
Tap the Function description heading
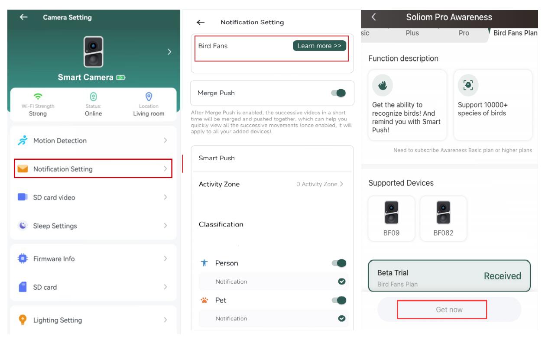(403, 58)
